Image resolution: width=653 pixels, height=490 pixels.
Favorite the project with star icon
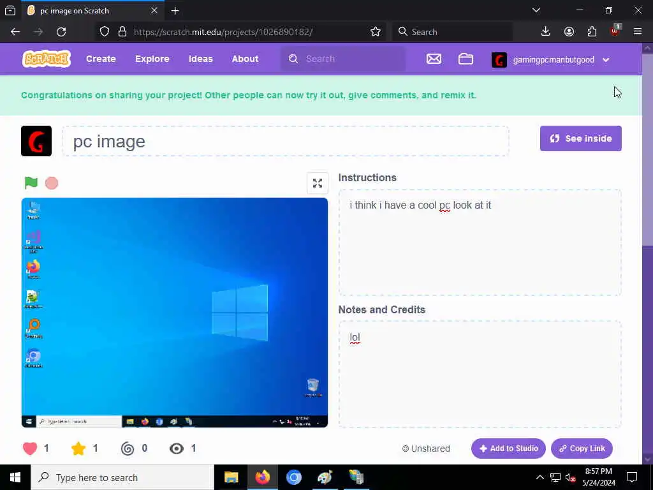(x=78, y=449)
